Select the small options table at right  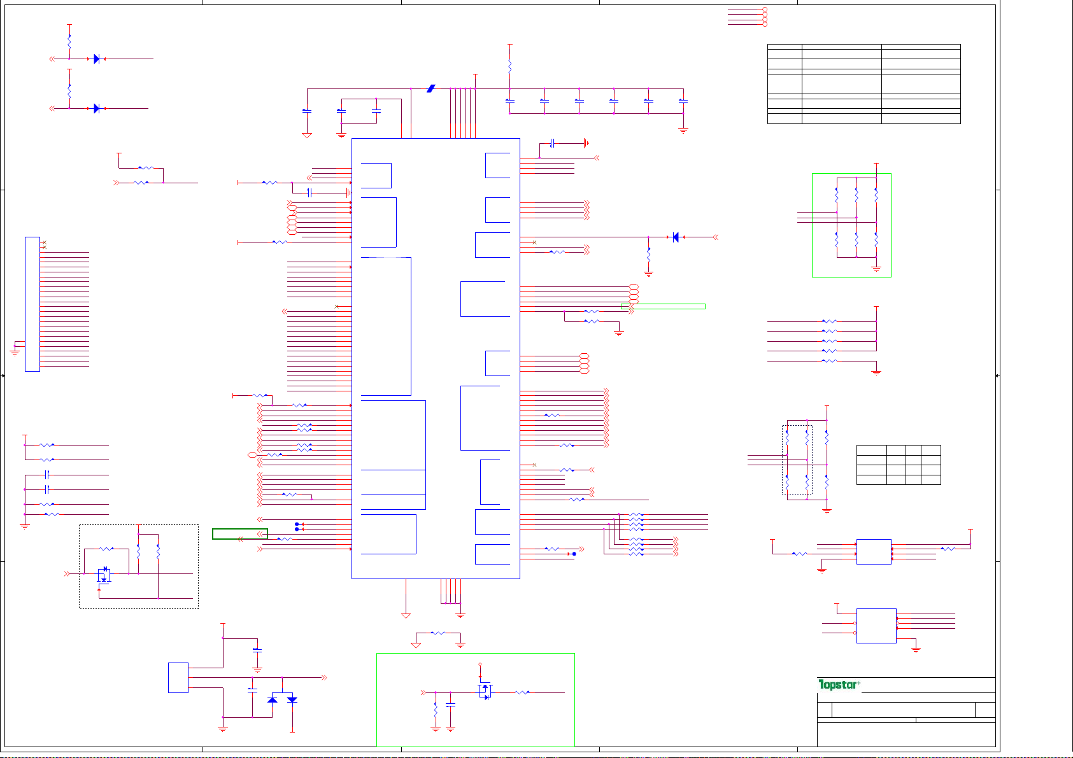pos(899,465)
